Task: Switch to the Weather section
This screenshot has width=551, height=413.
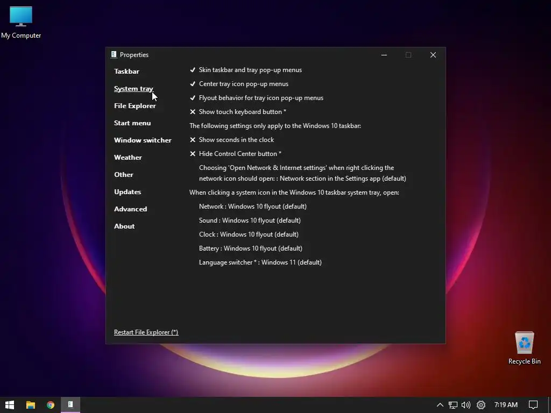Action: pos(128,158)
